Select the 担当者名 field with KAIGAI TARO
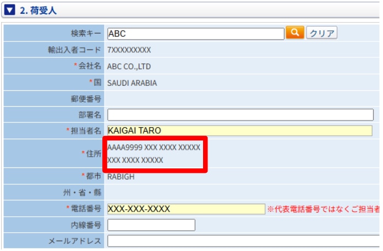383x251 pixels. (239, 130)
